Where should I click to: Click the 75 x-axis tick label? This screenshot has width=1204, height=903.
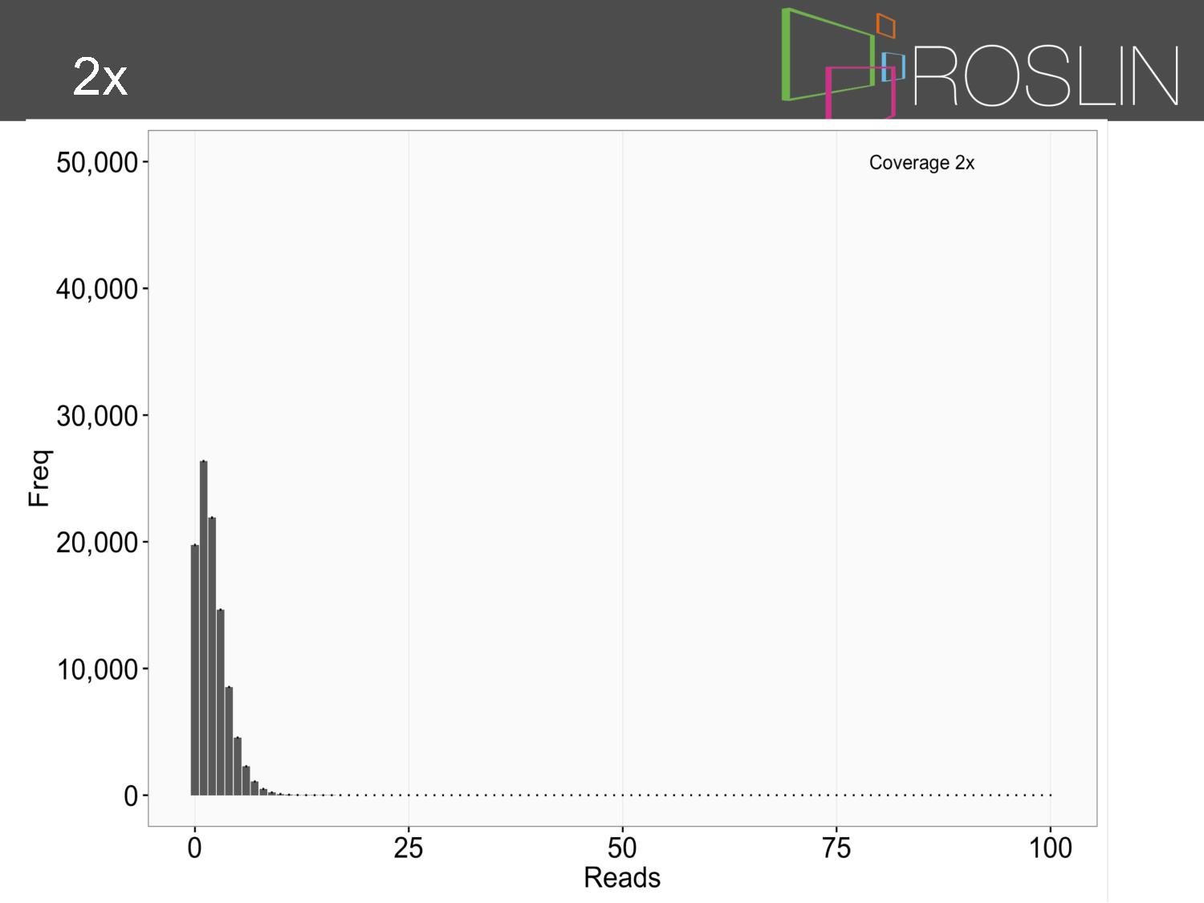click(x=836, y=848)
